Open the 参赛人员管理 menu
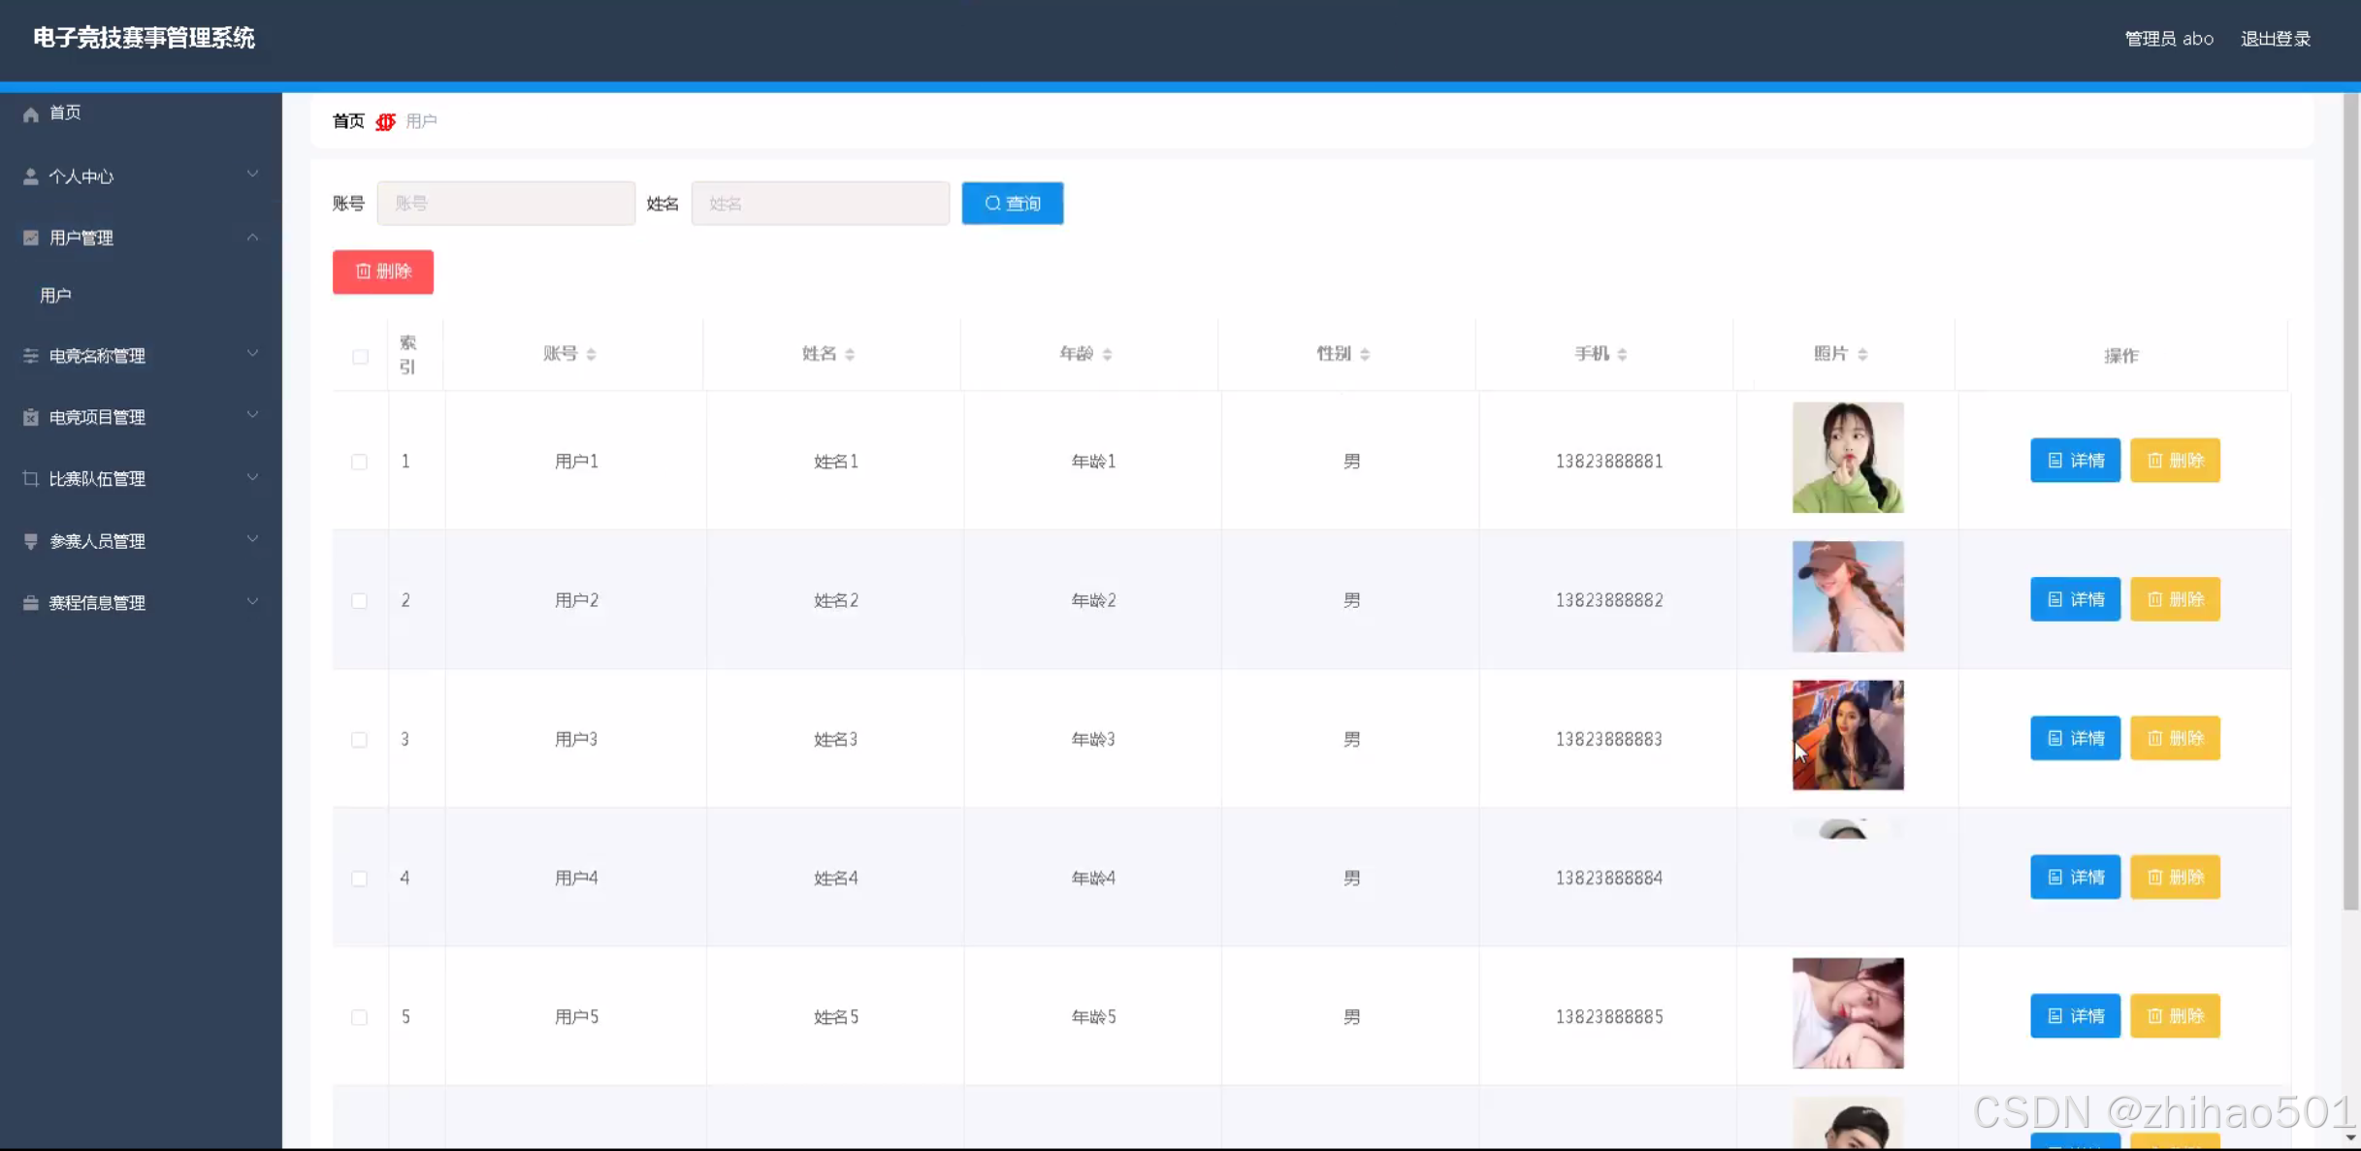Viewport: 2361px width, 1151px height. pos(97,541)
